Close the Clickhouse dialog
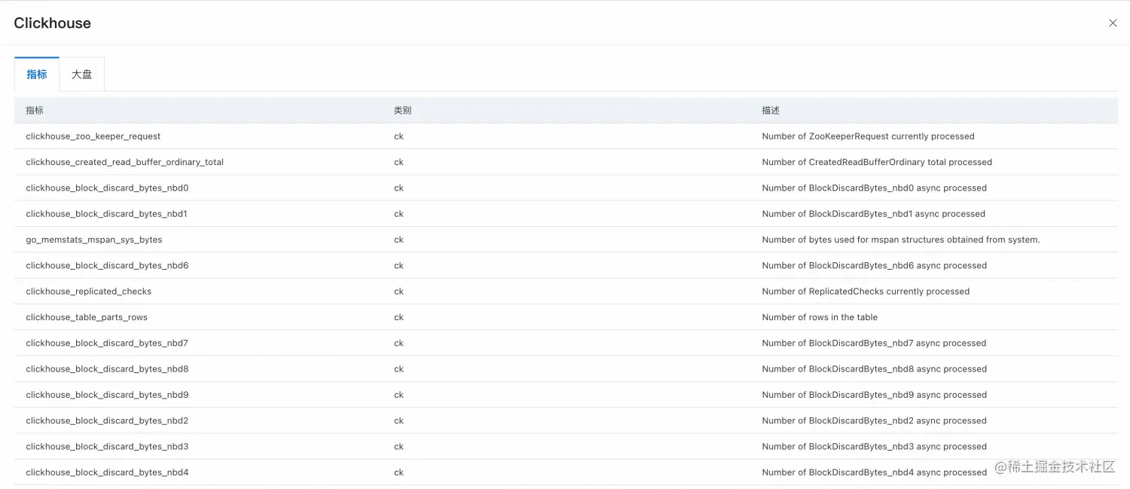The height and width of the screenshot is (489, 1130). coord(1113,23)
